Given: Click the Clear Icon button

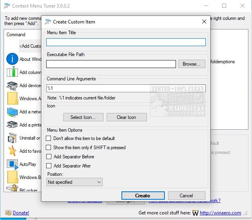Looking at the screenshot, I should [x=127, y=117].
